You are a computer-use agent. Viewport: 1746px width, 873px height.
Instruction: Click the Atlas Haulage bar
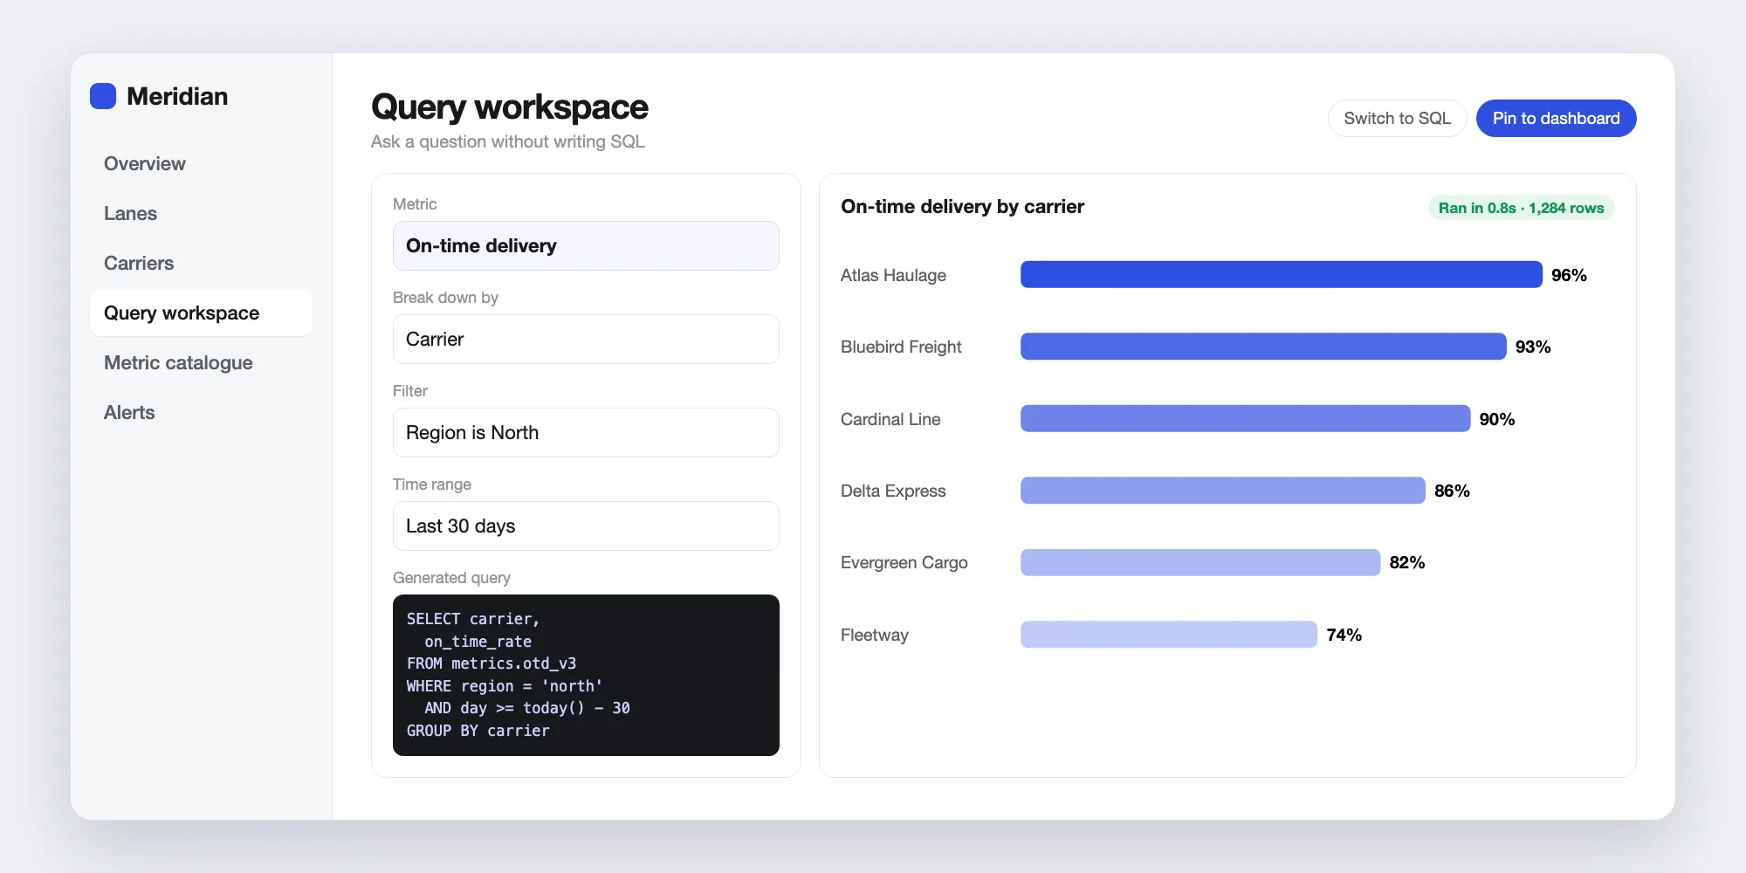pos(1281,274)
